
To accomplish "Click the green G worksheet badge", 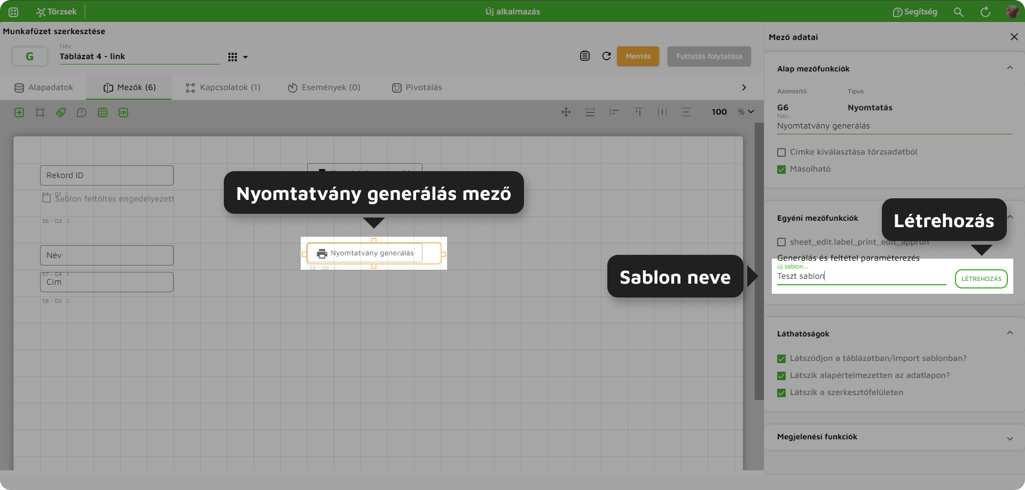I will point(29,56).
